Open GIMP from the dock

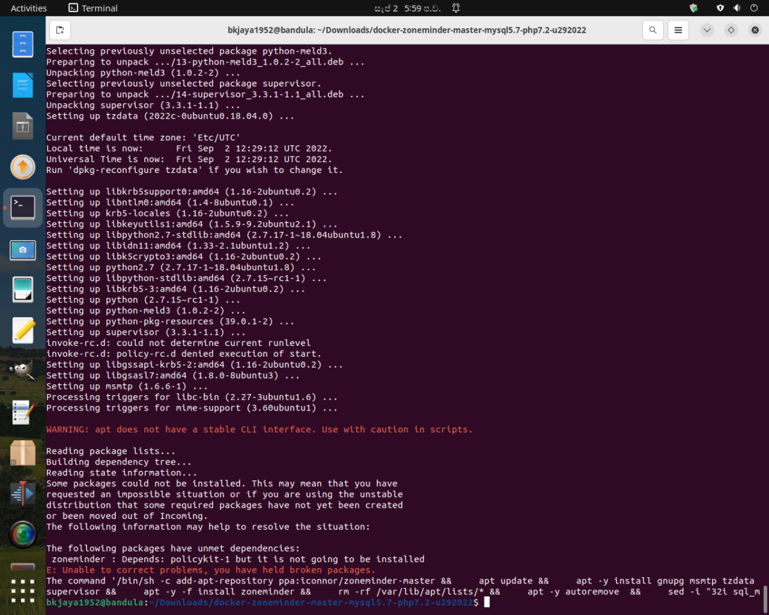coord(23,371)
